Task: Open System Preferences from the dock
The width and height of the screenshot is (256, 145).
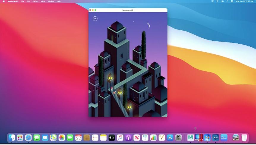Action: click(x=178, y=138)
